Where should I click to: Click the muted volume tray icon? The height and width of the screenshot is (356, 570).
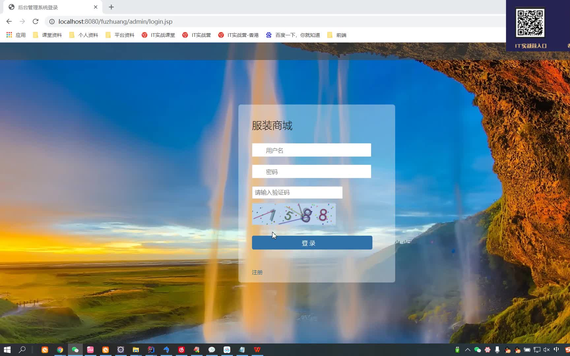point(547,350)
